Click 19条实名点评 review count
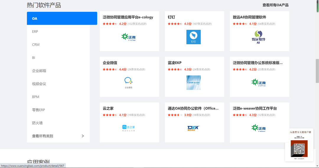Image resolution: width=319 pixels, height=168 pixels. [136, 115]
